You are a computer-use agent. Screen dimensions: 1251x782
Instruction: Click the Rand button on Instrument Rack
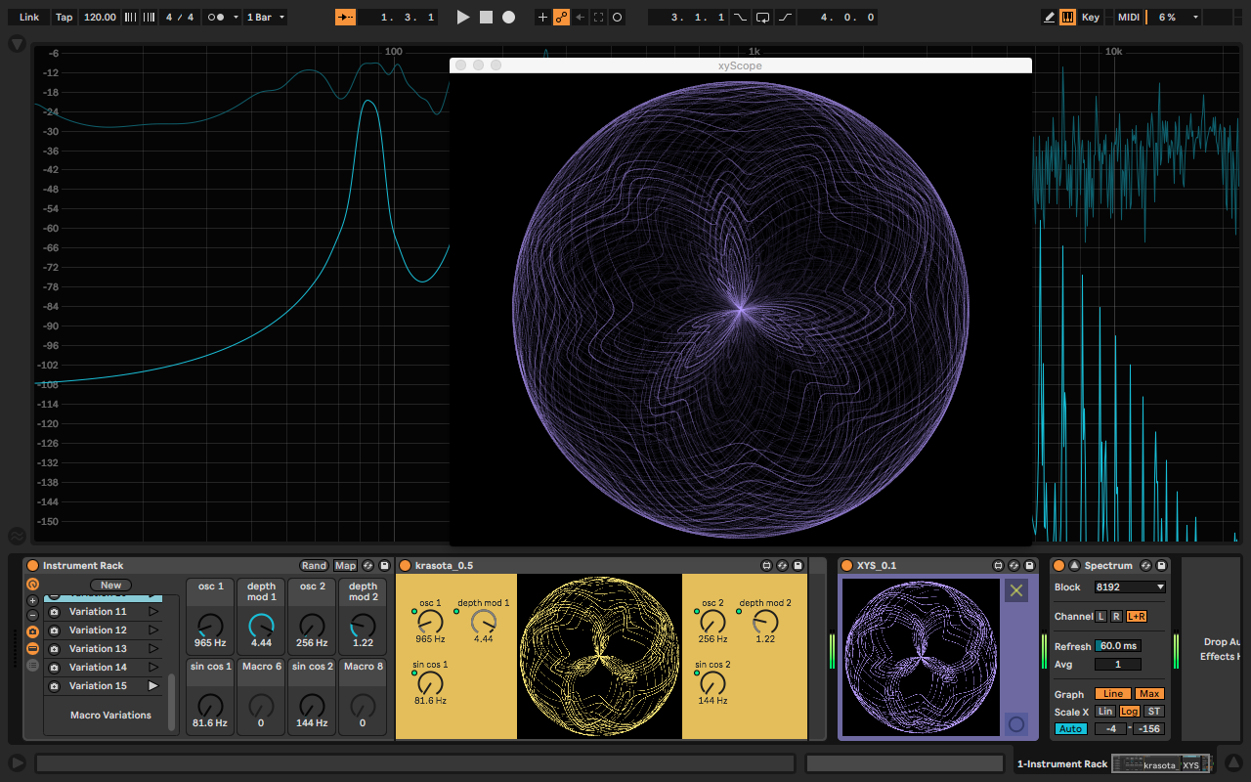point(314,566)
